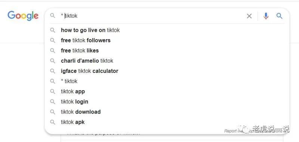The image size is (299, 142).
Task: Clear the search box with X icon
Action: (x=249, y=16)
